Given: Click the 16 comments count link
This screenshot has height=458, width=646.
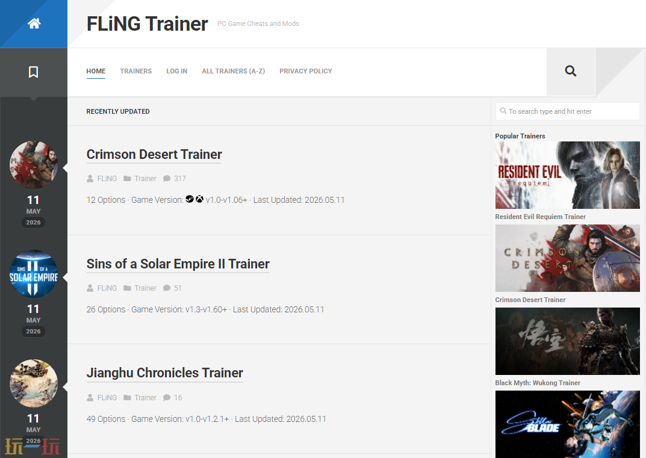Looking at the screenshot, I should click(178, 397).
